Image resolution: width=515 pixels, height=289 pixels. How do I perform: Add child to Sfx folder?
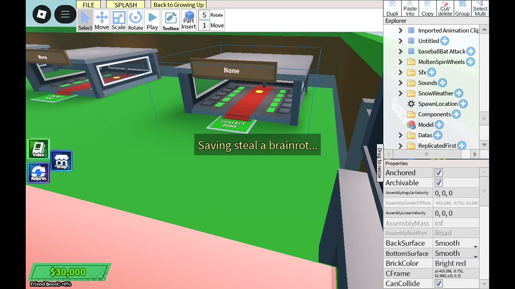click(432, 72)
